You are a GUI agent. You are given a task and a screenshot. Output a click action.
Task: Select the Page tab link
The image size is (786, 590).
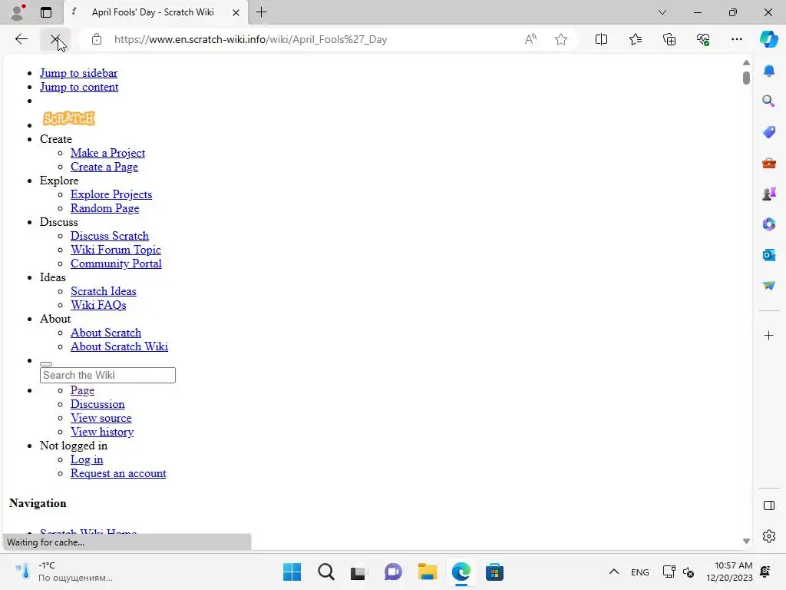point(82,389)
